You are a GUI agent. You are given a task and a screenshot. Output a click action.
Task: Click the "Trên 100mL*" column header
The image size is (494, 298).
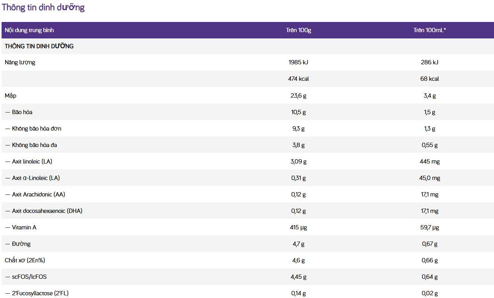(430, 30)
